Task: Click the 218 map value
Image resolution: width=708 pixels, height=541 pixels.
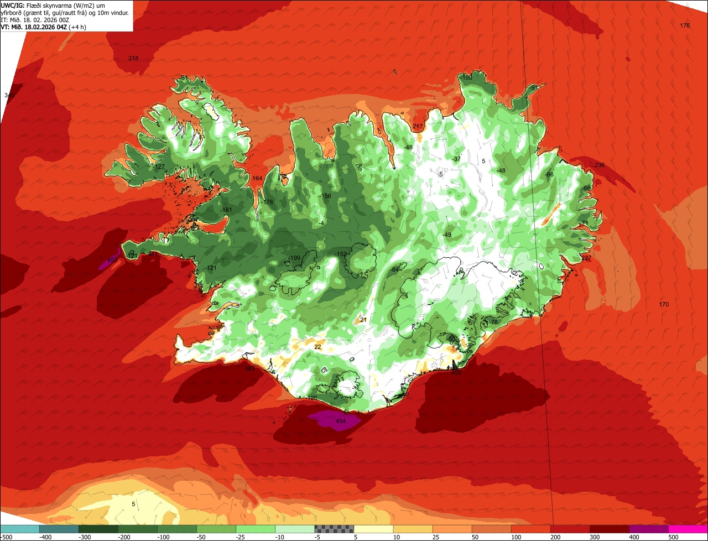Action: pyautogui.click(x=133, y=59)
